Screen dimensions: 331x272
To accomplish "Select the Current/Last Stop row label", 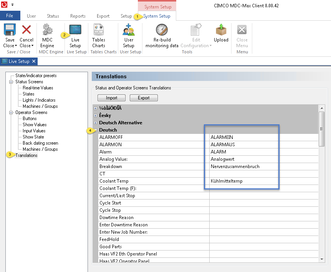I will [x=117, y=196].
